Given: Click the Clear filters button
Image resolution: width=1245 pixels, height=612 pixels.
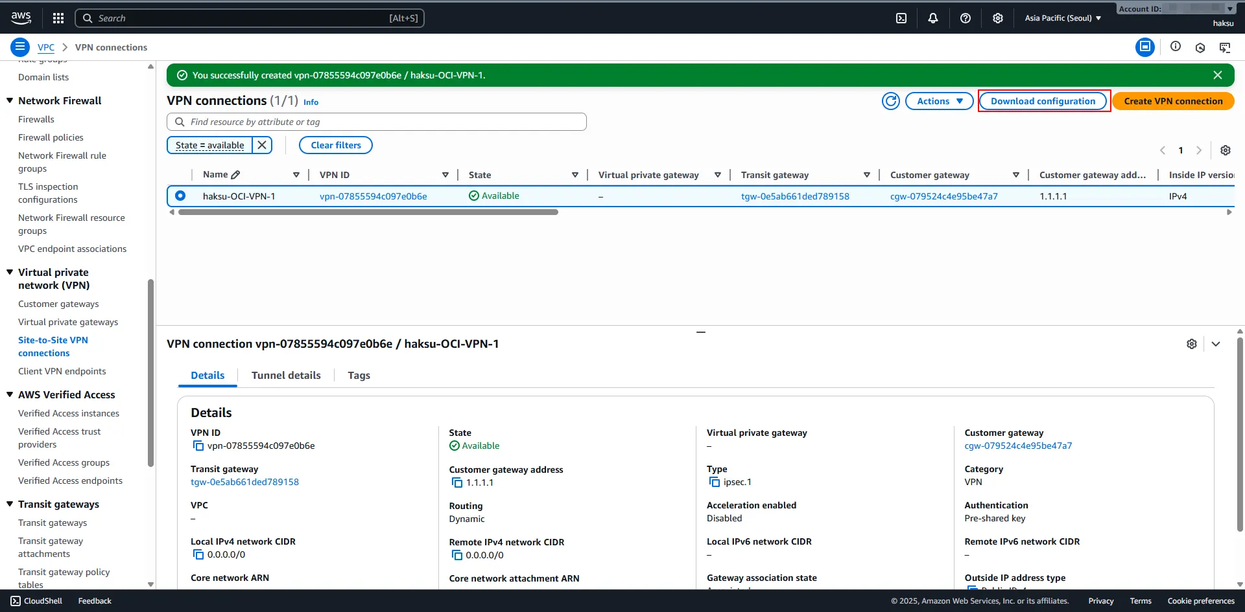Looking at the screenshot, I should coord(336,145).
